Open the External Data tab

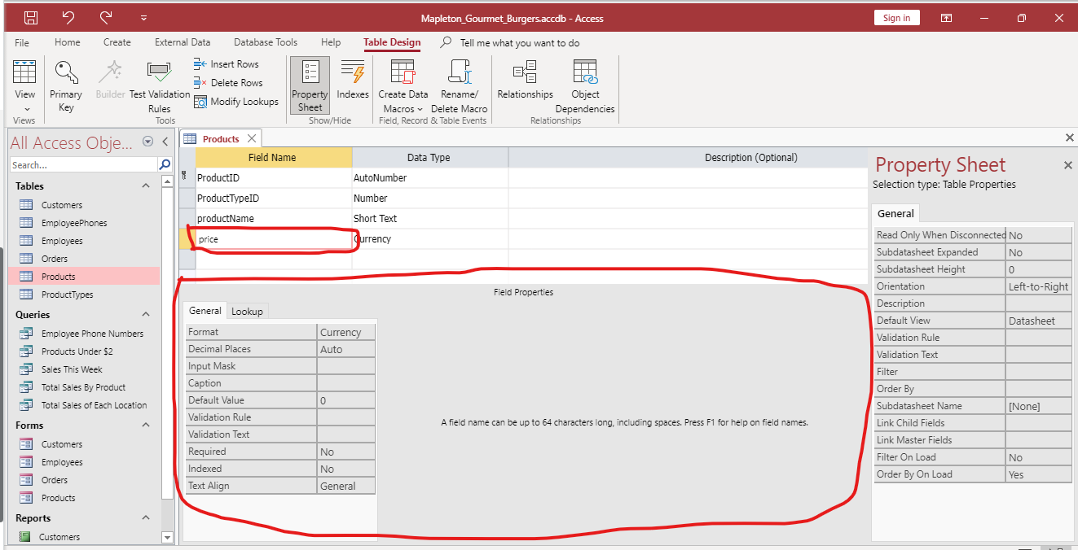click(183, 42)
